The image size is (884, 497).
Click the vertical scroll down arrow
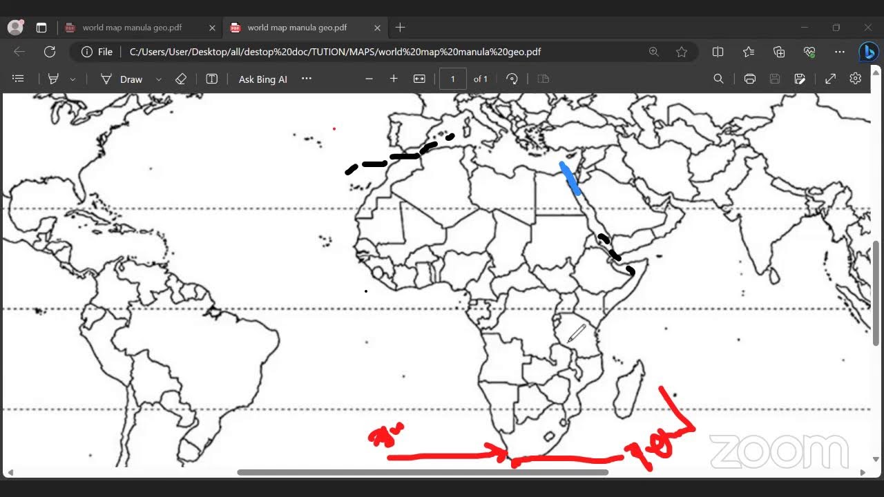point(876,459)
